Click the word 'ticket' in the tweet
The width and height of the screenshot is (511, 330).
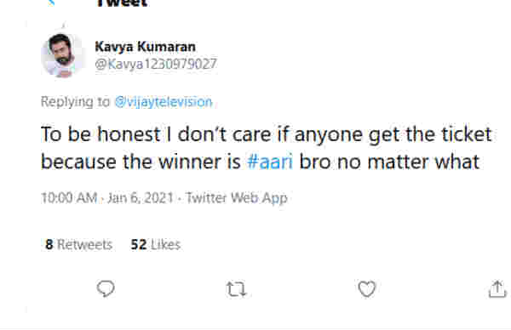(x=466, y=134)
